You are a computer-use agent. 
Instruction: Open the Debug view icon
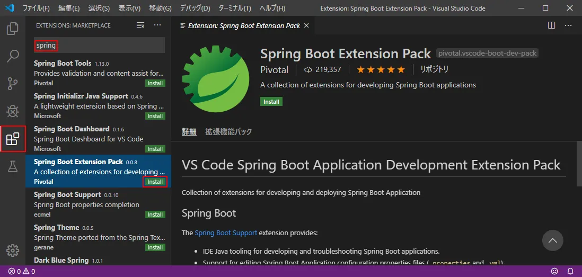[13, 111]
